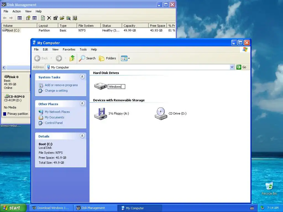Click the My Computer address field

tap(138, 67)
